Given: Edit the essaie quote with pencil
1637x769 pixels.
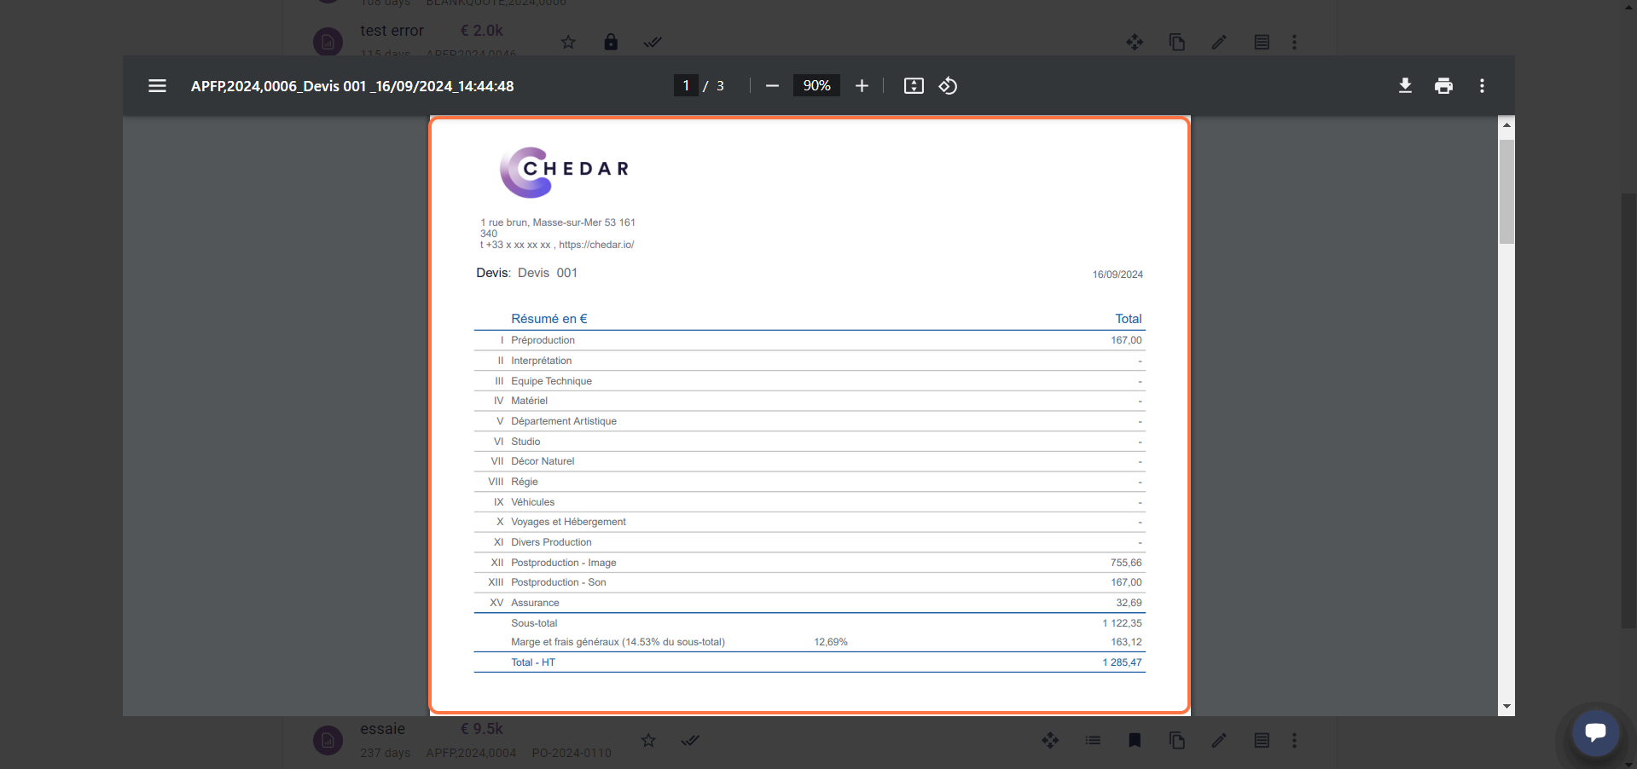Looking at the screenshot, I should point(1219,740).
